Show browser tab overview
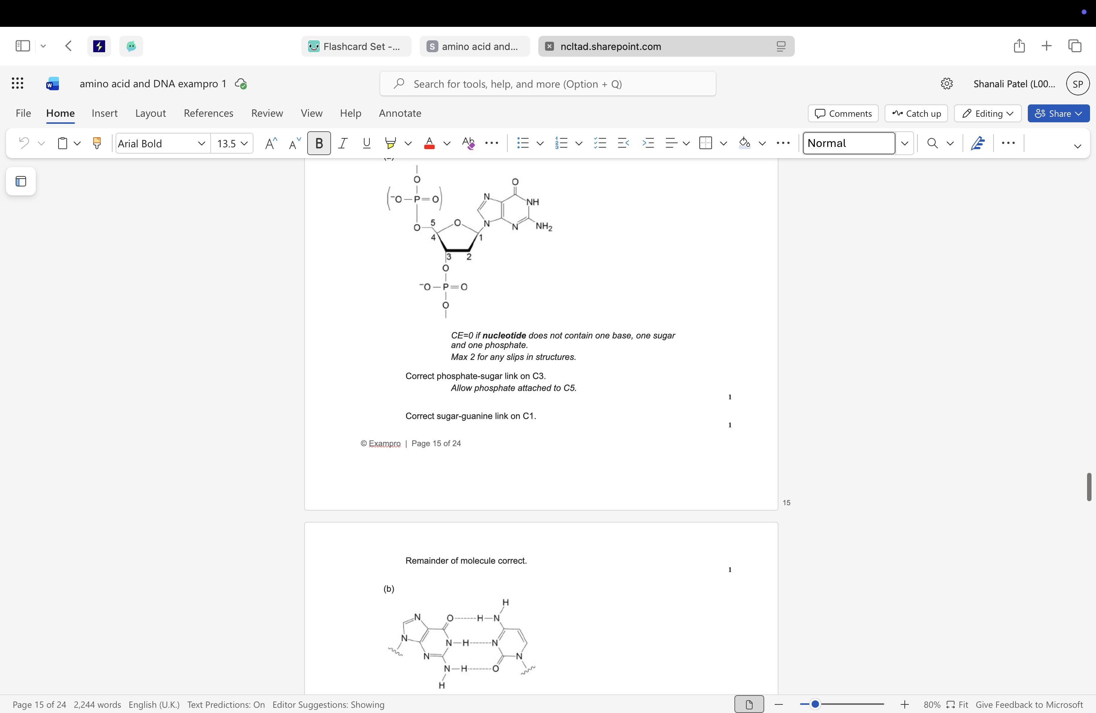Viewport: 1096px width, 713px height. (1075, 45)
